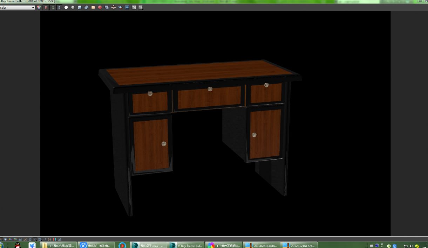Screen dimensions: 428x248
Task: Open the F:\ folder taskbar window
Action: click(x=58, y=246)
